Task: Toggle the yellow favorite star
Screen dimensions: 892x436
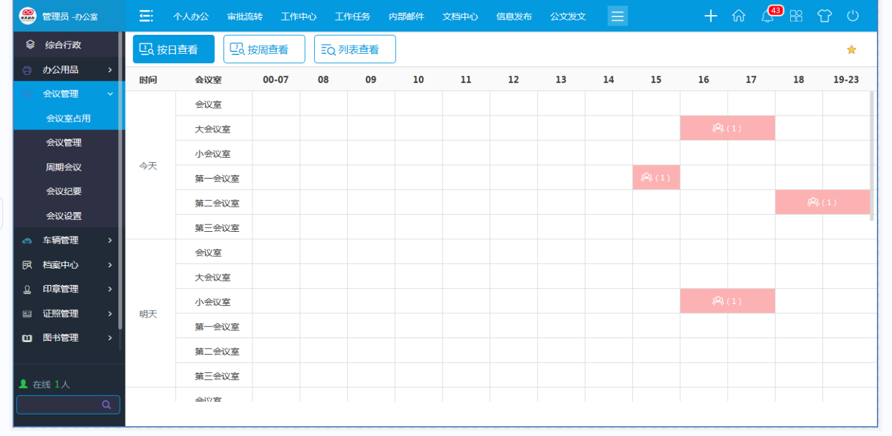Action: tap(852, 49)
